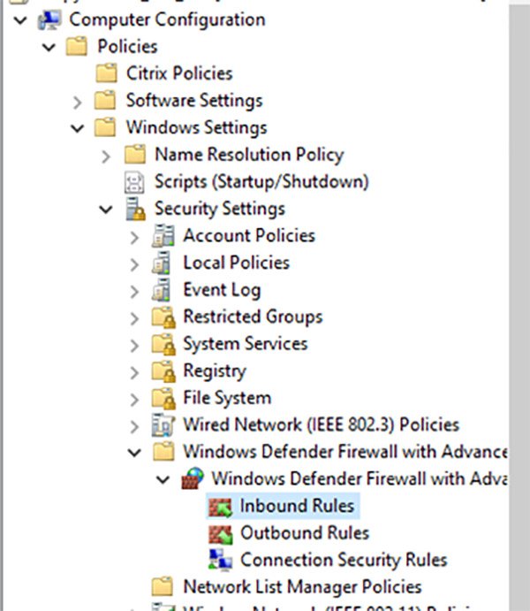Click the Wired Network Policies icon
530x611 pixels.
pos(163,424)
